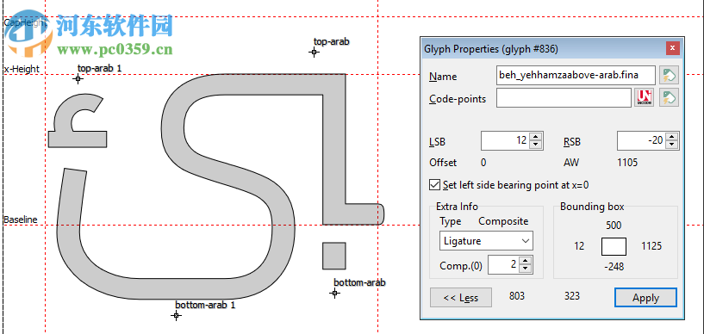Increase the RSB value with up arrow
This screenshot has height=334, width=704.
671,137
